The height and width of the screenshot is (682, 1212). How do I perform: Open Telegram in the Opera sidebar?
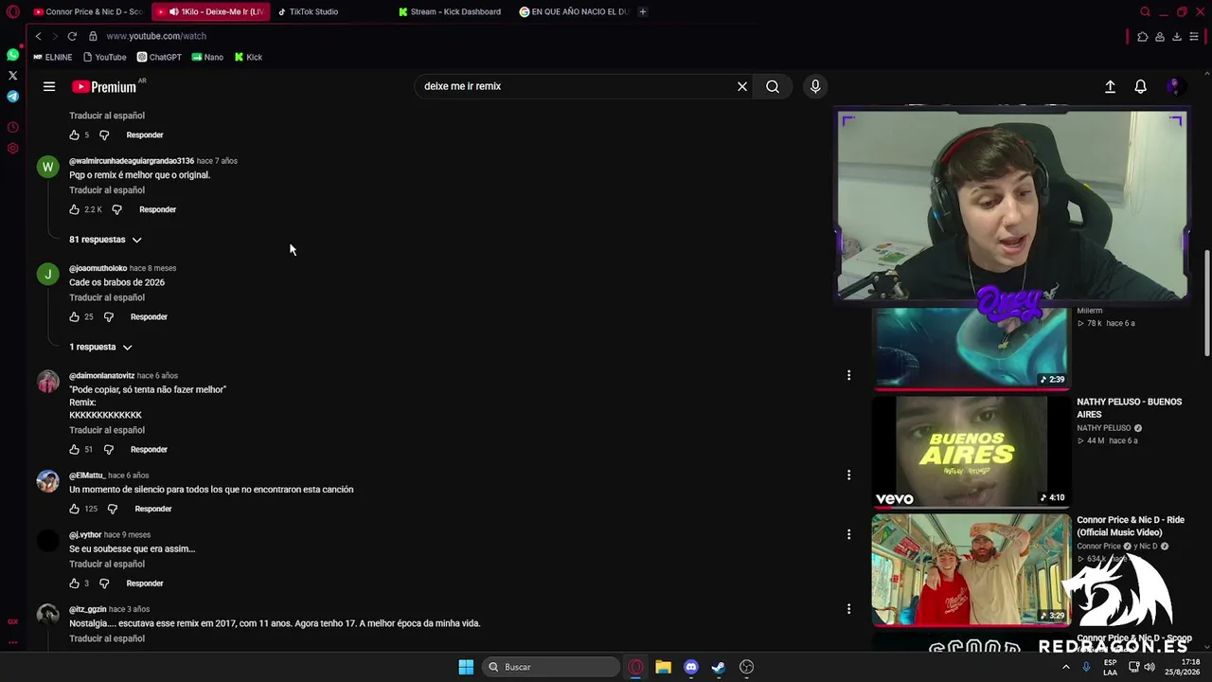(12, 96)
